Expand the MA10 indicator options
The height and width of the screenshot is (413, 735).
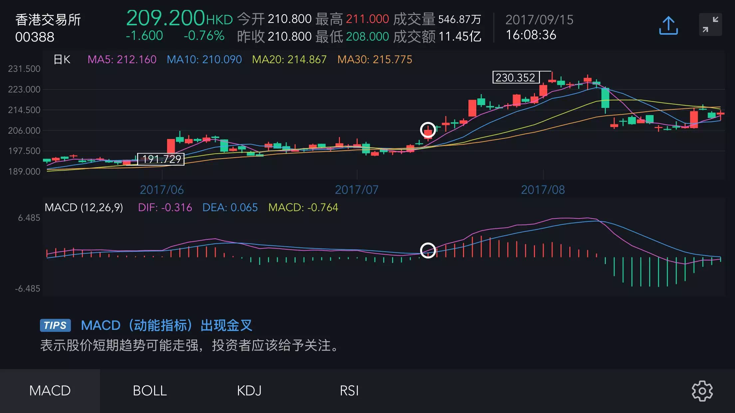[205, 60]
